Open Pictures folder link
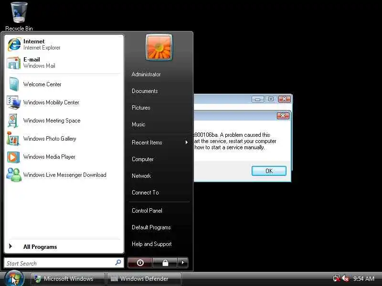Viewport: 382px width, 286px height. pyautogui.click(x=141, y=108)
